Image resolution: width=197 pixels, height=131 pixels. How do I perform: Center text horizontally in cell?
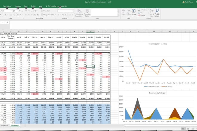29,15
